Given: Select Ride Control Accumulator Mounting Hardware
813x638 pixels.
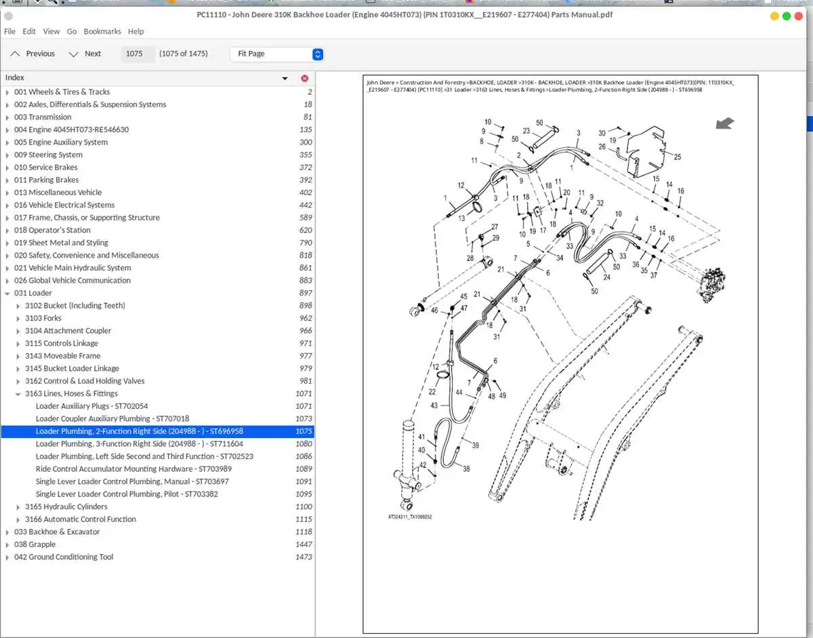Looking at the screenshot, I should [x=157, y=469].
